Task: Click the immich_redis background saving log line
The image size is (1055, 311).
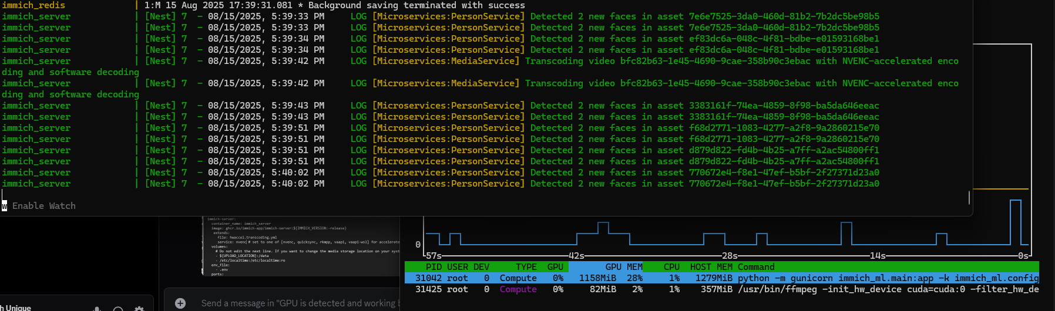Action: coord(335,5)
